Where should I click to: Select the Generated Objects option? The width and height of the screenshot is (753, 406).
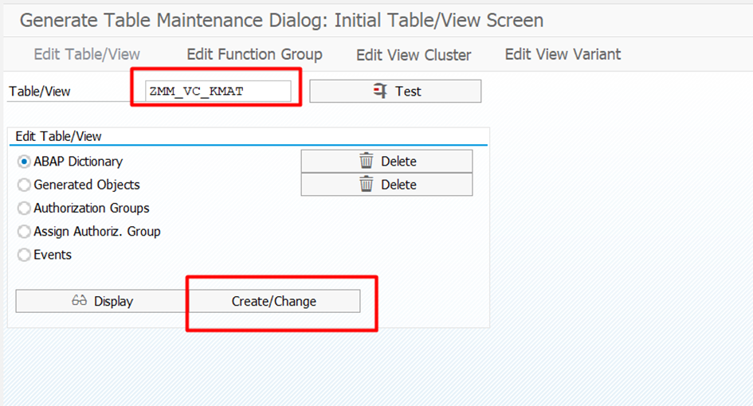24,185
